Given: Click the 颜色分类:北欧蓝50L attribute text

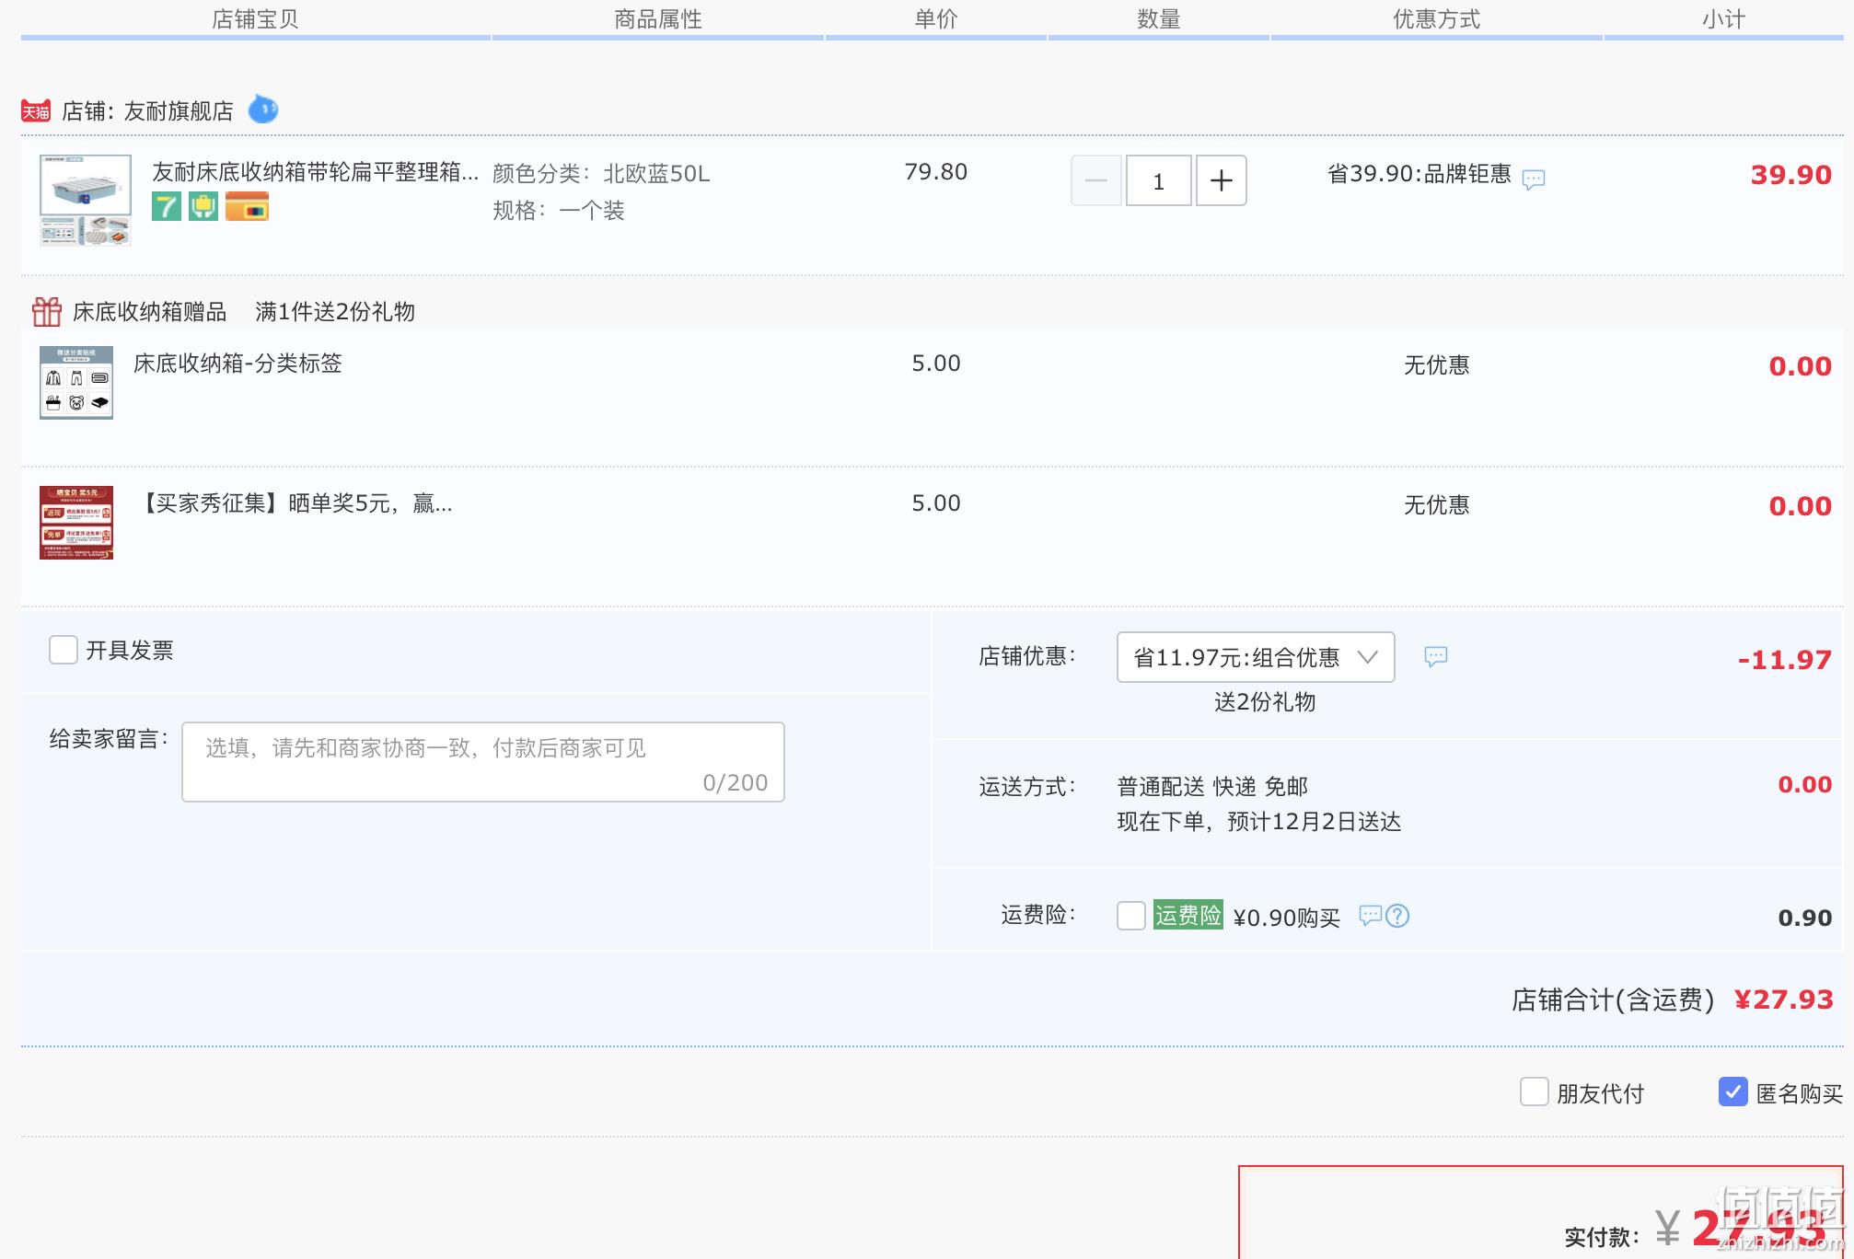Looking at the screenshot, I should 601,174.
